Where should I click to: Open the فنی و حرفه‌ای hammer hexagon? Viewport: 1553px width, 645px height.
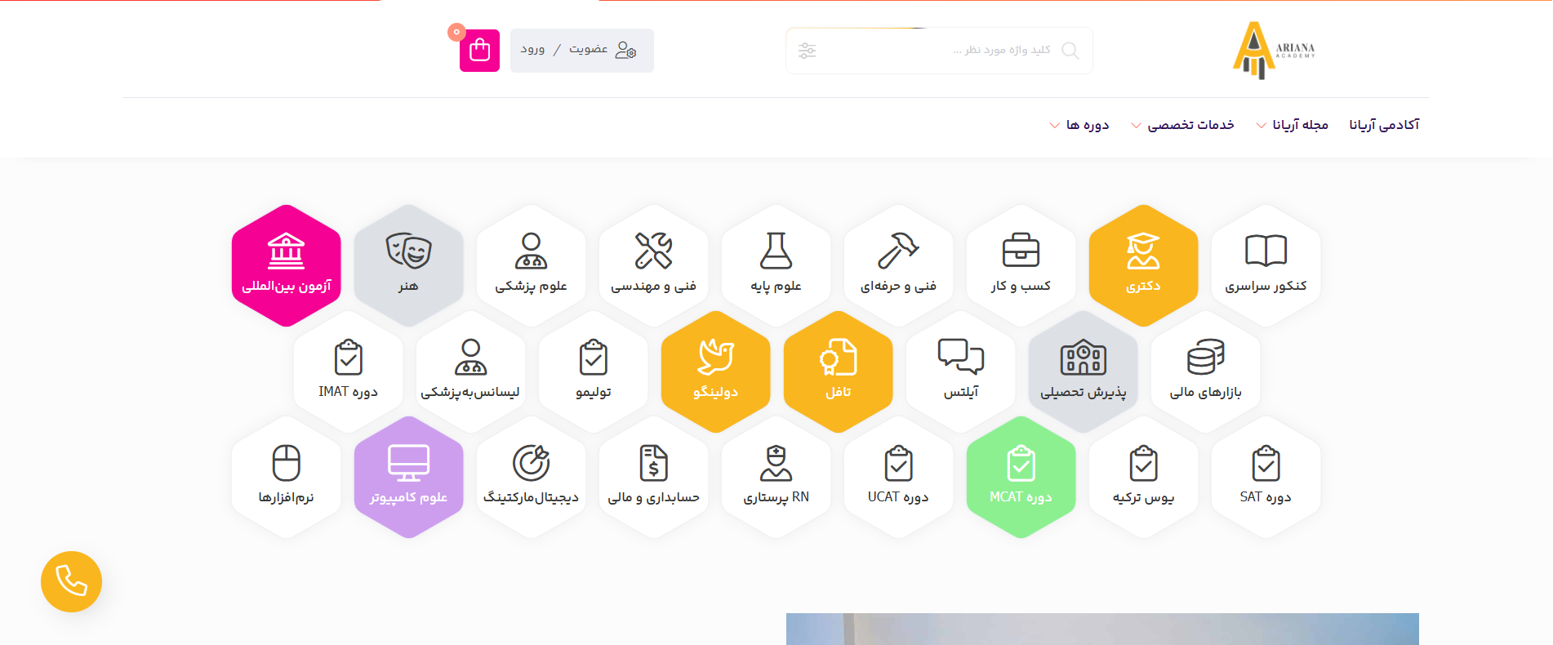(x=898, y=265)
